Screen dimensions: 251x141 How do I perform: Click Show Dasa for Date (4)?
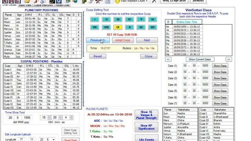click(220, 85)
